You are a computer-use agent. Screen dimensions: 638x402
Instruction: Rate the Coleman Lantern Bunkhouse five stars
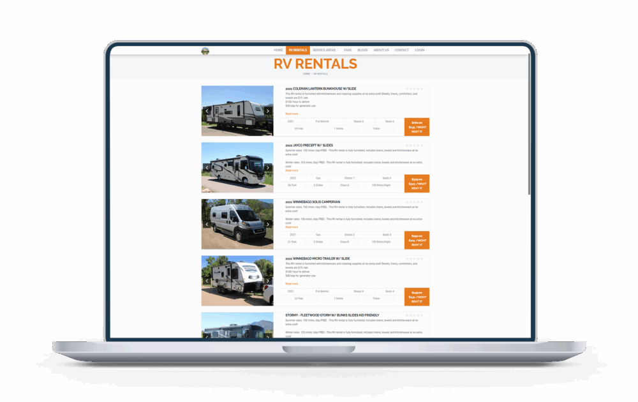[x=421, y=89]
